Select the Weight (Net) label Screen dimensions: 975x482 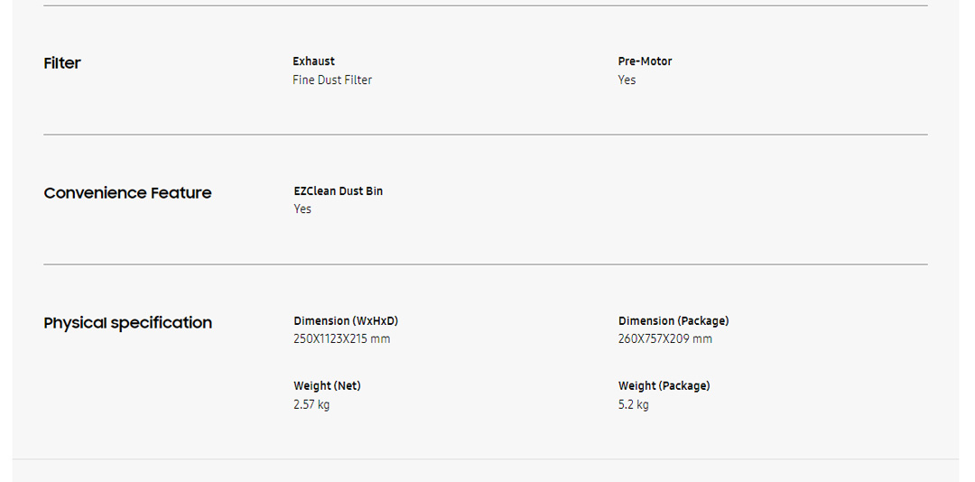click(x=327, y=386)
